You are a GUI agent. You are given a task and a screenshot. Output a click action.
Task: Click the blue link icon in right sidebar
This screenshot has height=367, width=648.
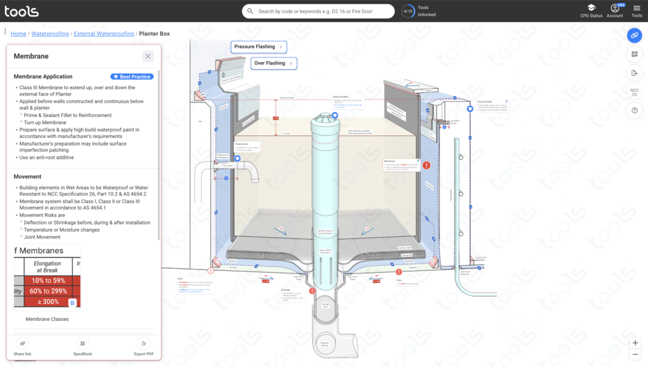coord(634,35)
